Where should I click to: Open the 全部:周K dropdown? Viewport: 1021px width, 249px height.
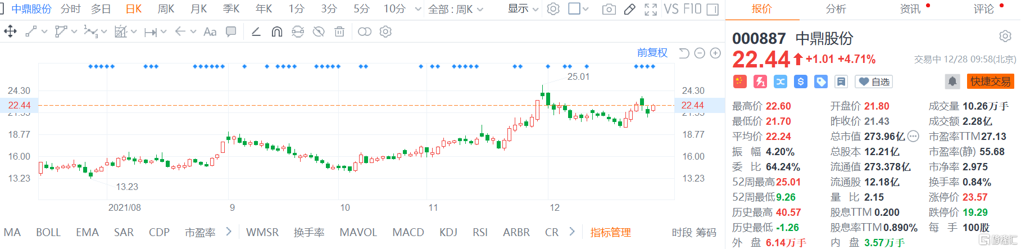456,9
